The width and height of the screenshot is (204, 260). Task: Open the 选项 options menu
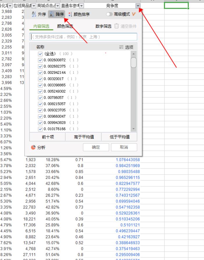click(126, 47)
